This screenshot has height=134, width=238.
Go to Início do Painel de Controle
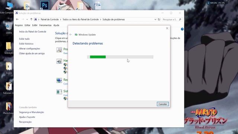(33, 32)
